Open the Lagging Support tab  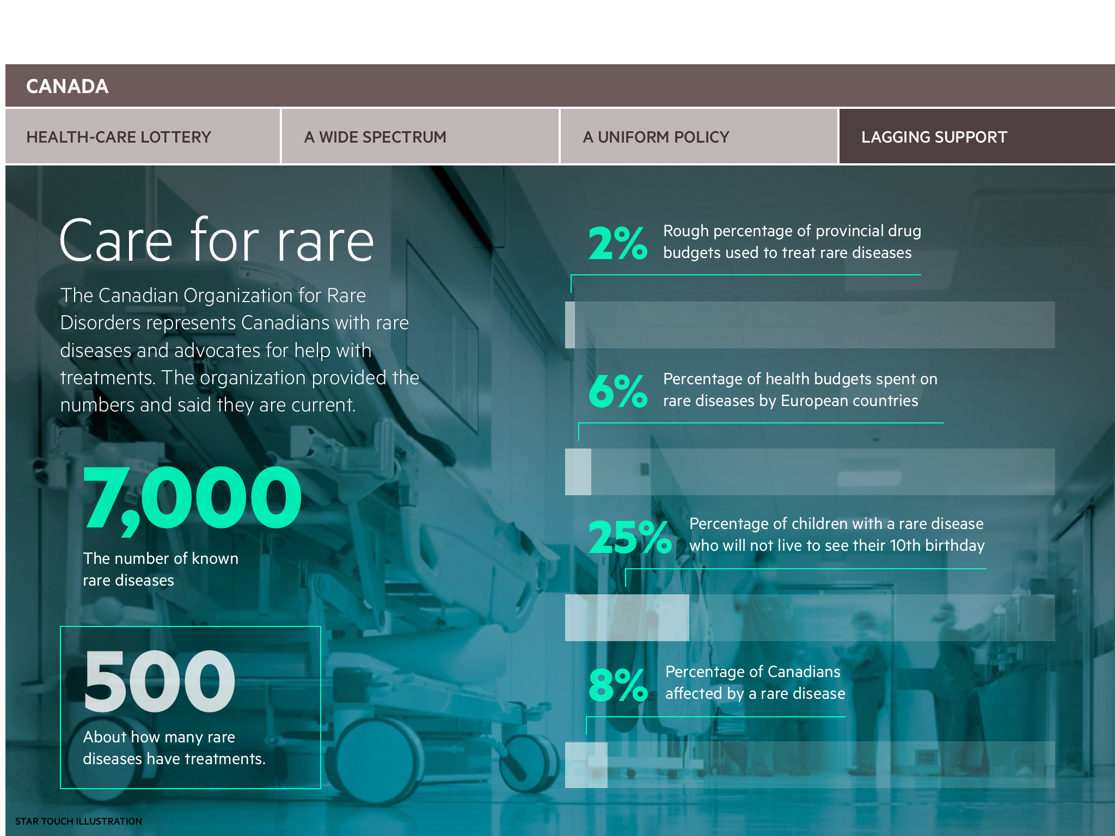[x=977, y=137]
